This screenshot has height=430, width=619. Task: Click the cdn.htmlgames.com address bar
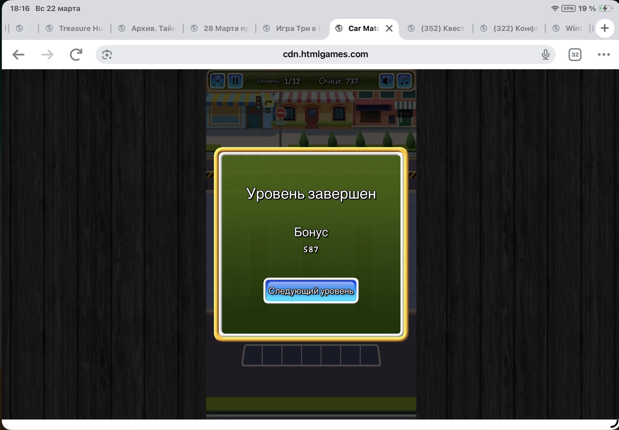tap(325, 55)
